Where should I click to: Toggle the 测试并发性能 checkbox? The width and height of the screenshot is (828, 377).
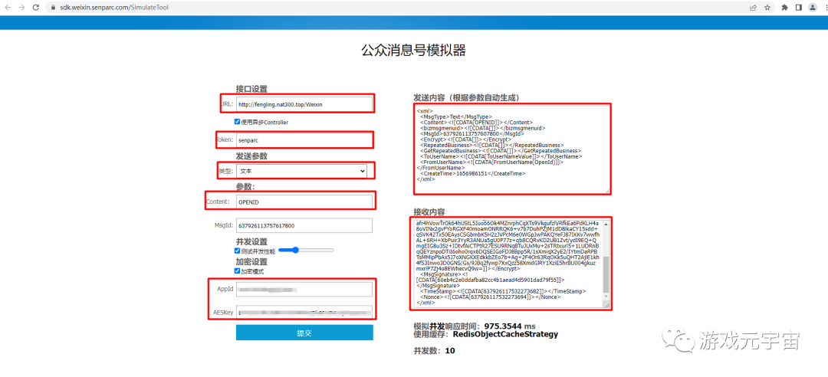click(238, 251)
